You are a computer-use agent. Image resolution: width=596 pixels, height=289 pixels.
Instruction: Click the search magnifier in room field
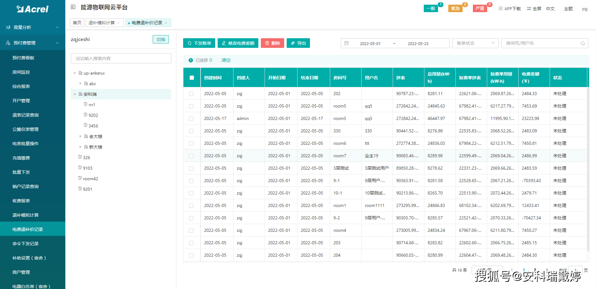tap(583, 44)
